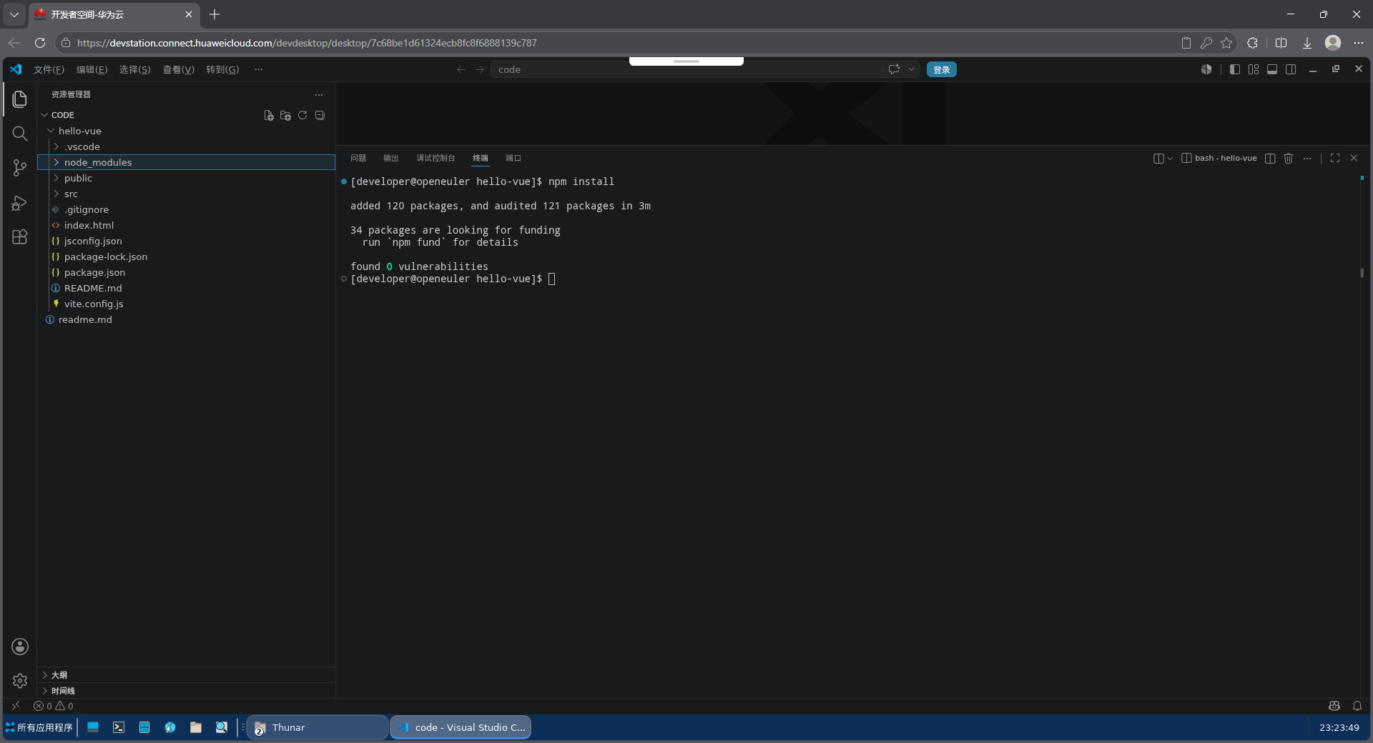1373x743 pixels.
Task: Refresh the explorer file tree
Action: click(x=302, y=115)
